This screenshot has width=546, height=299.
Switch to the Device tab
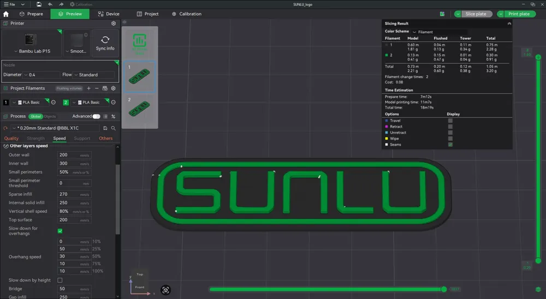click(x=109, y=14)
